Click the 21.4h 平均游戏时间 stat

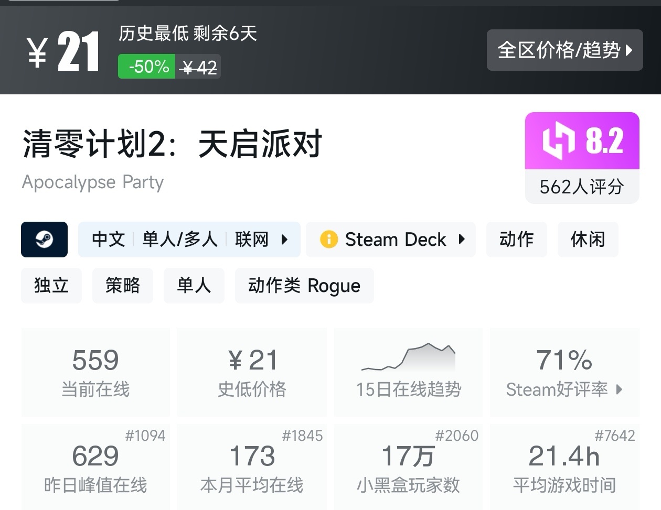click(564, 468)
